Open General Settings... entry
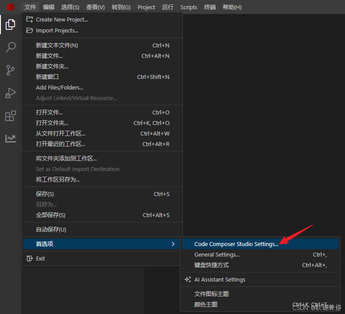 260,255
